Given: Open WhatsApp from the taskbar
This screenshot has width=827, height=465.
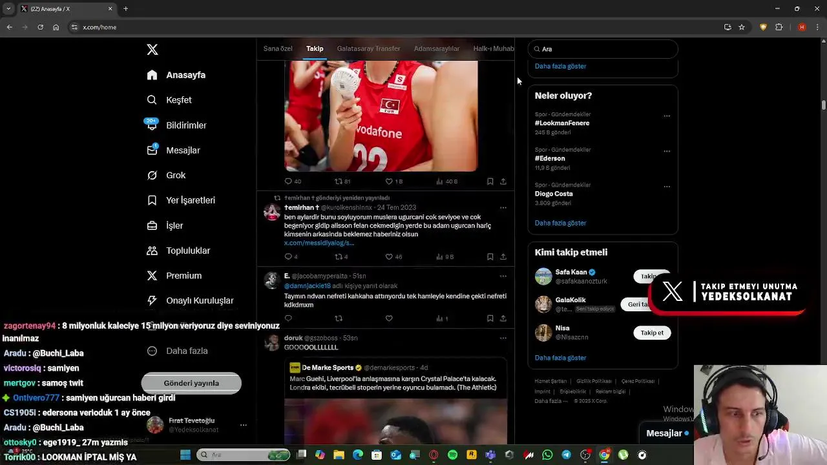Looking at the screenshot, I should pyautogui.click(x=547, y=455).
